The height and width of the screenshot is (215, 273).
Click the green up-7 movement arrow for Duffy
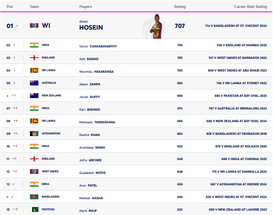pos(13,96)
